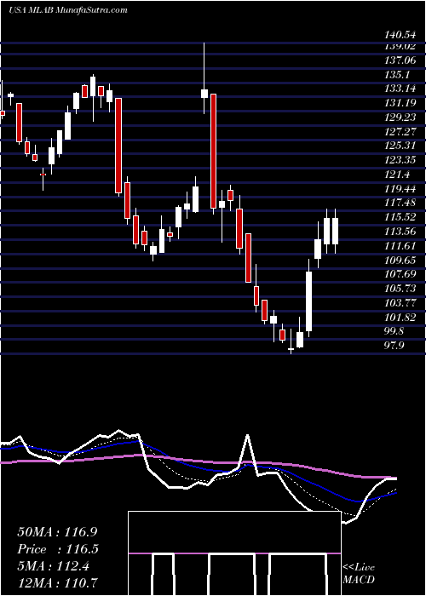The image size is (426, 596).
Task: Click the 109.65 price axis label
Action: tap(400, 261)
